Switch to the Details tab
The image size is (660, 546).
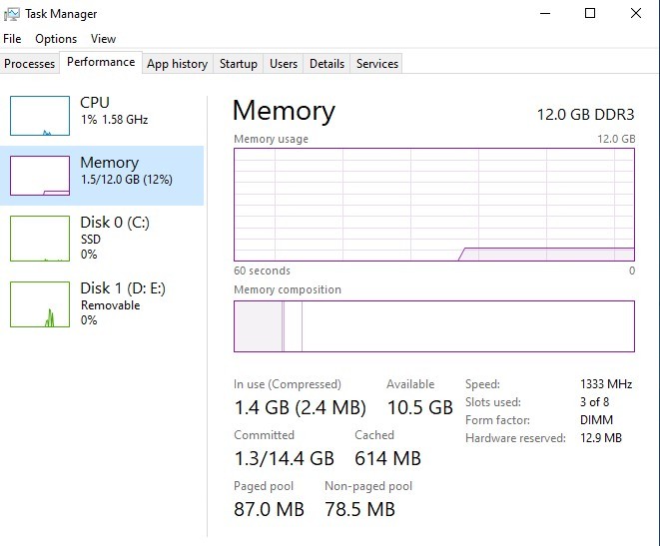pyautogui.click(x=327, y=64)
